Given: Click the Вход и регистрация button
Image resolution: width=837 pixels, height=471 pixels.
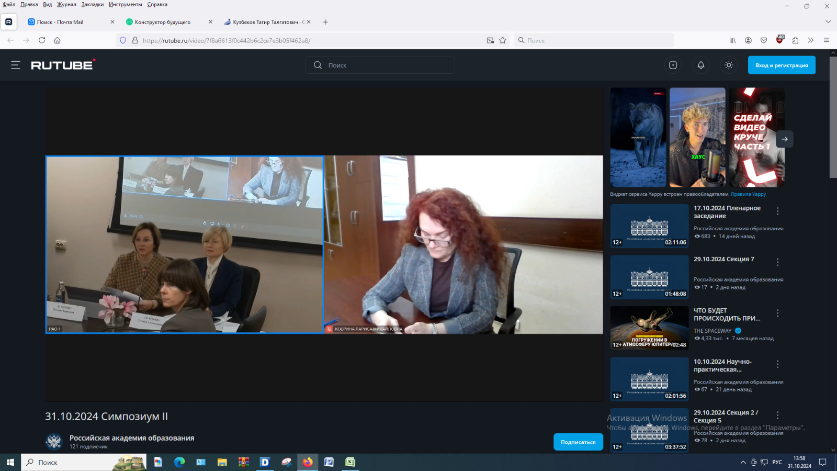Looking at the screenshot, I should (x=781, y=65).
